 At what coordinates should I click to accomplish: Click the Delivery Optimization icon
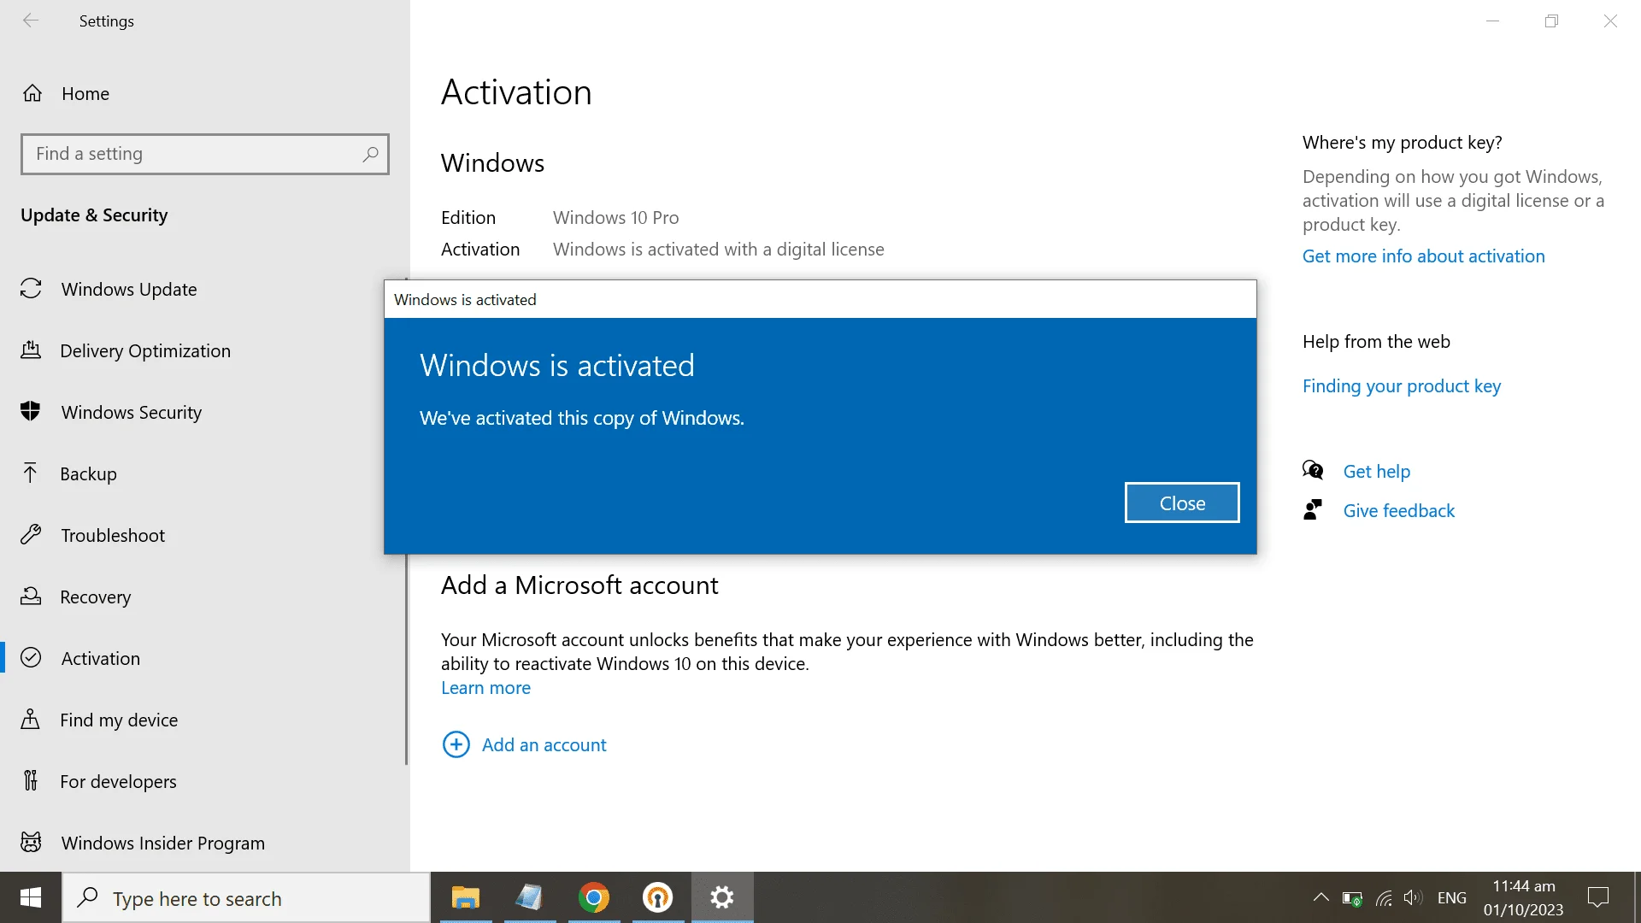(x=31, y=350)
